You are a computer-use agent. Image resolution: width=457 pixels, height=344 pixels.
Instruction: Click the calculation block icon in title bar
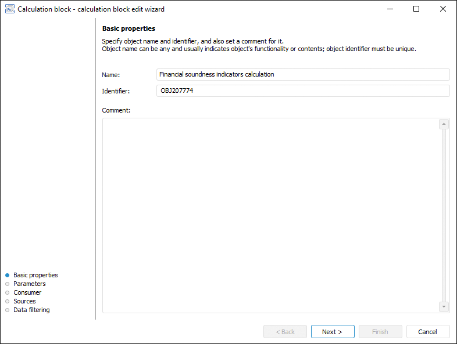9,9
